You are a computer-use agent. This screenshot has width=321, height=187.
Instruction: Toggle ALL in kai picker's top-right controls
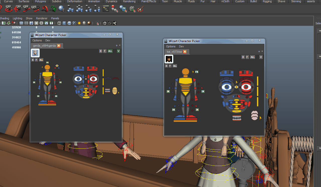coord(253,57)
